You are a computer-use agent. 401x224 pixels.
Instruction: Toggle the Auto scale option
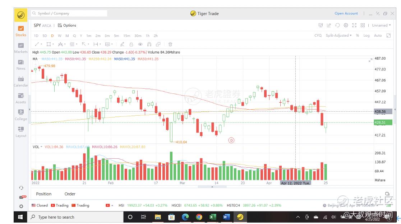pos(378,36)
